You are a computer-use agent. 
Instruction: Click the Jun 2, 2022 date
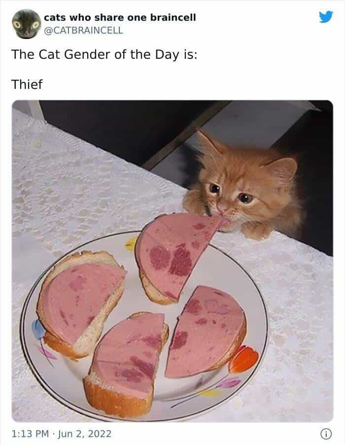[85, 434]
